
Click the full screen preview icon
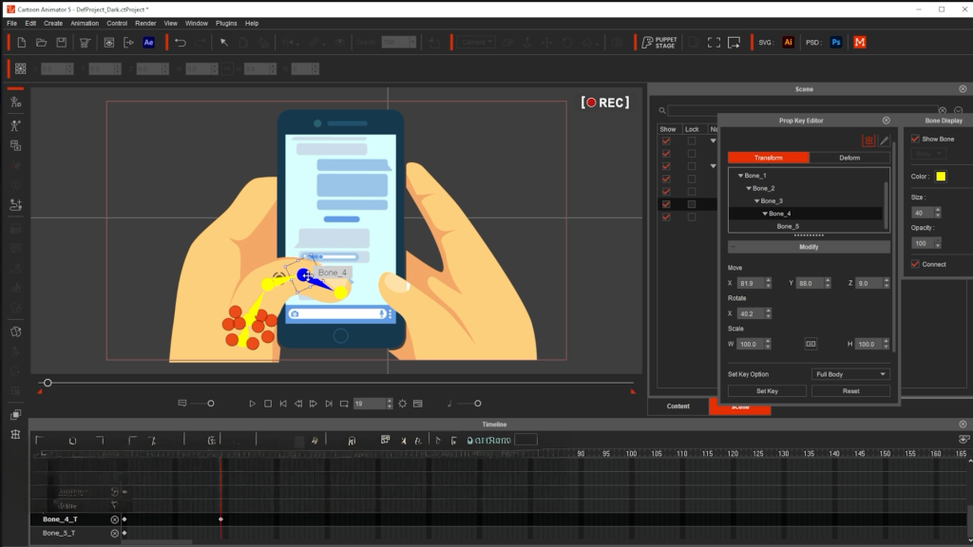click(x=714, y=43)
